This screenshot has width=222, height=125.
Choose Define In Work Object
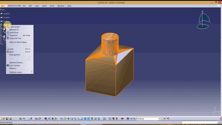20,42
